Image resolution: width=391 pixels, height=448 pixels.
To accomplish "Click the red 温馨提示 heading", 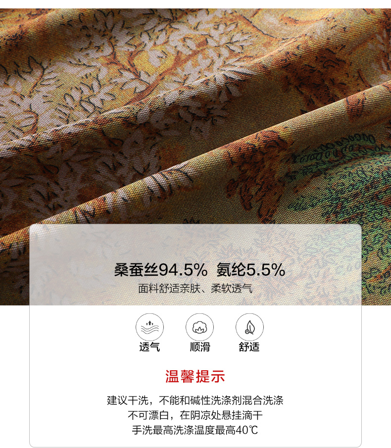I will (195, 376).
